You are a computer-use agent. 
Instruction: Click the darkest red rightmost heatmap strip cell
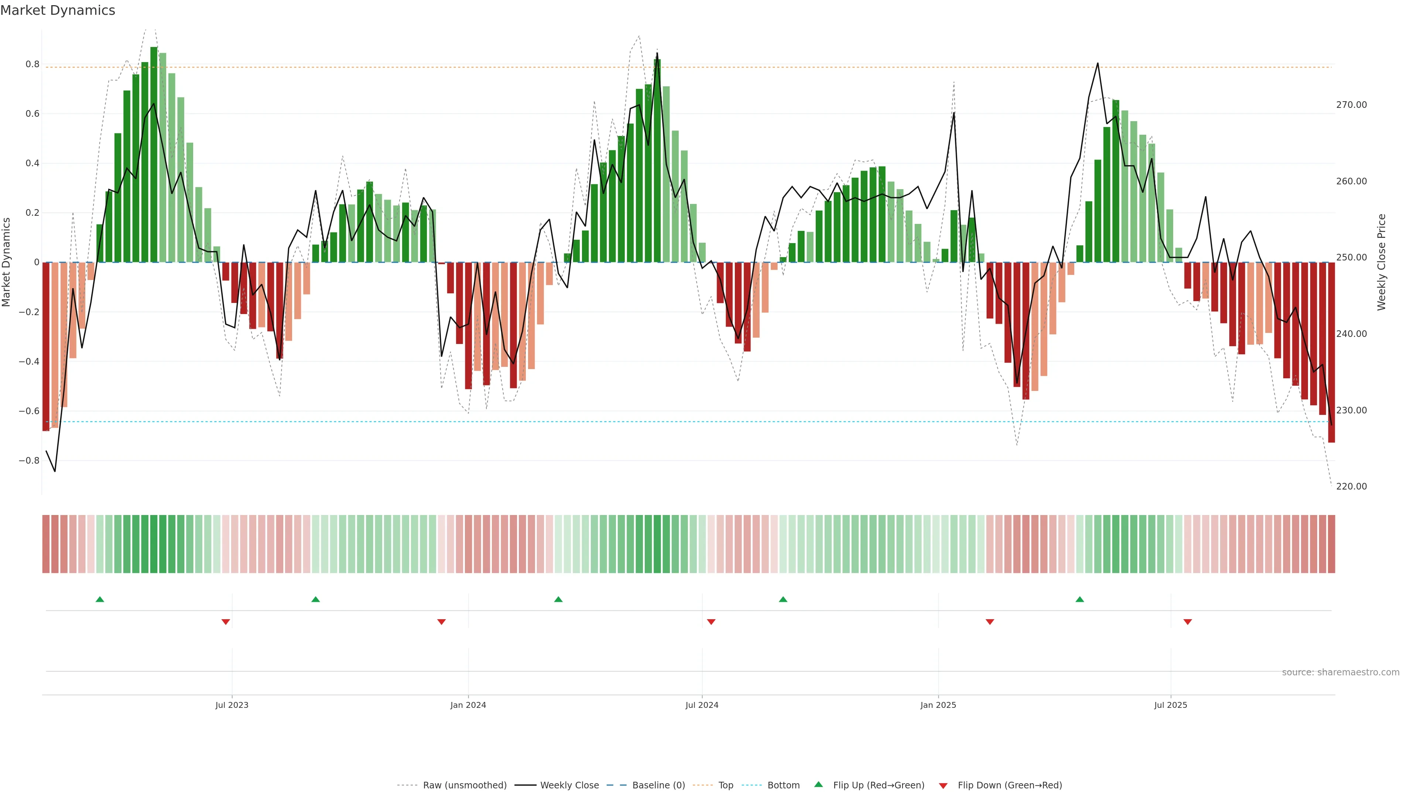point(1331,544)
